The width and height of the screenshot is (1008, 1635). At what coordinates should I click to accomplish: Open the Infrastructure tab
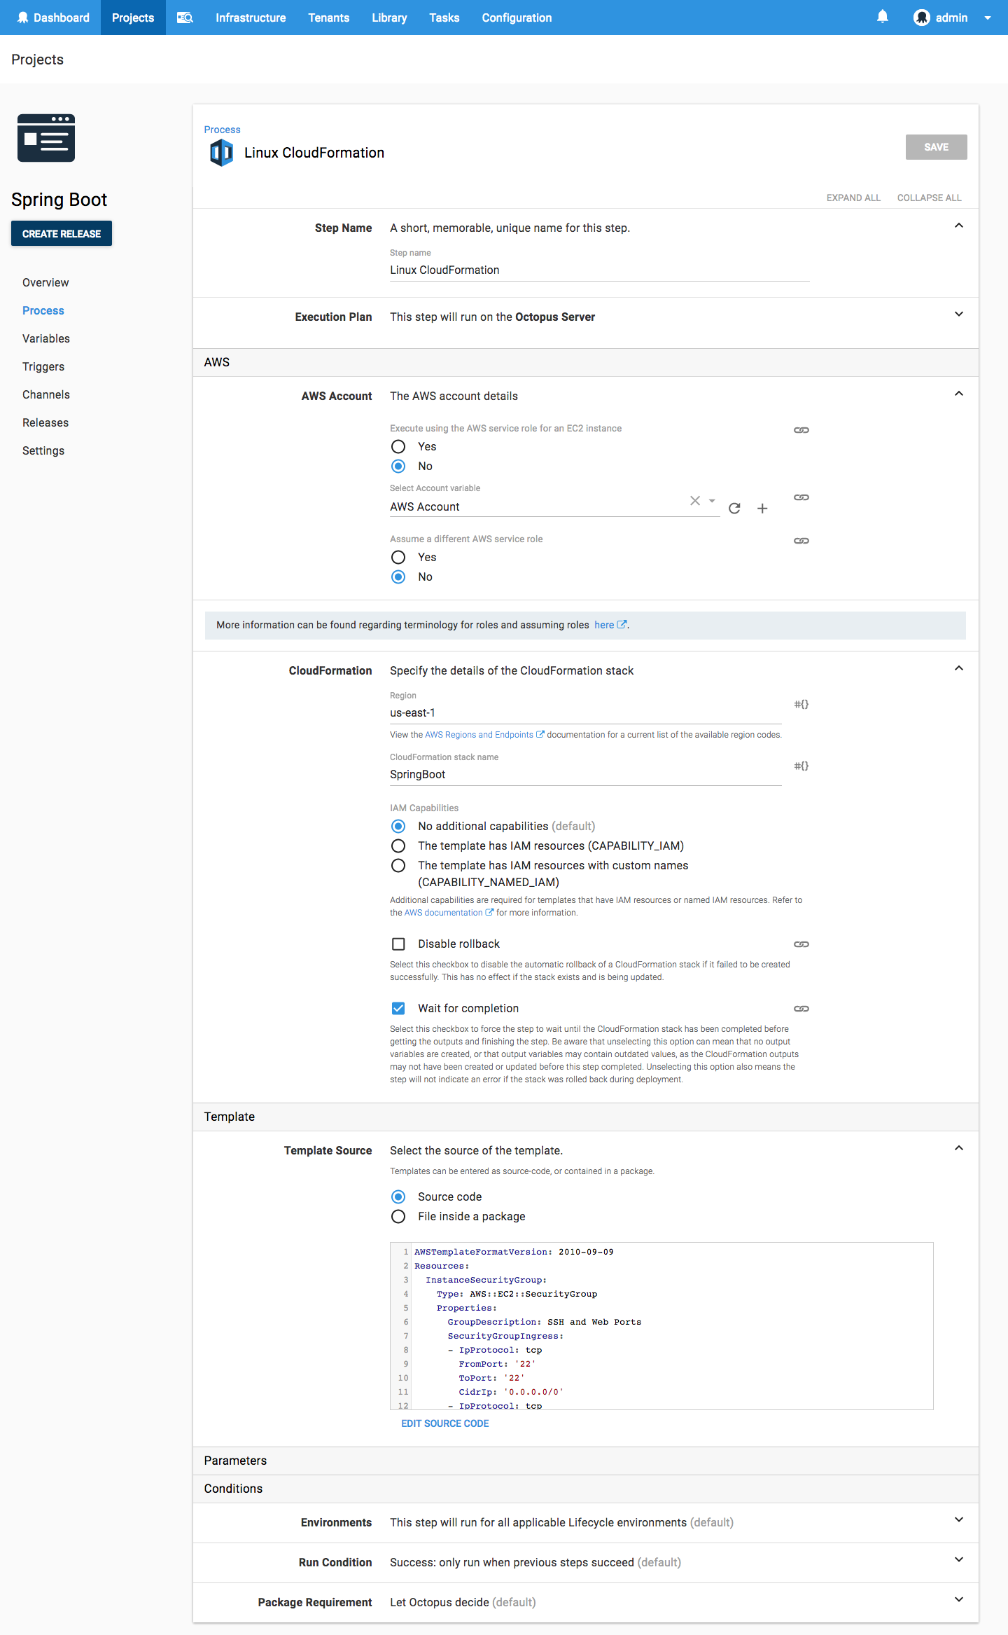point(251,18)
